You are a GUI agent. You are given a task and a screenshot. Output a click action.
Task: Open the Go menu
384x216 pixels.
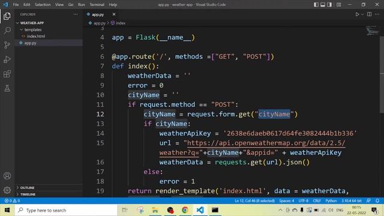71,5
